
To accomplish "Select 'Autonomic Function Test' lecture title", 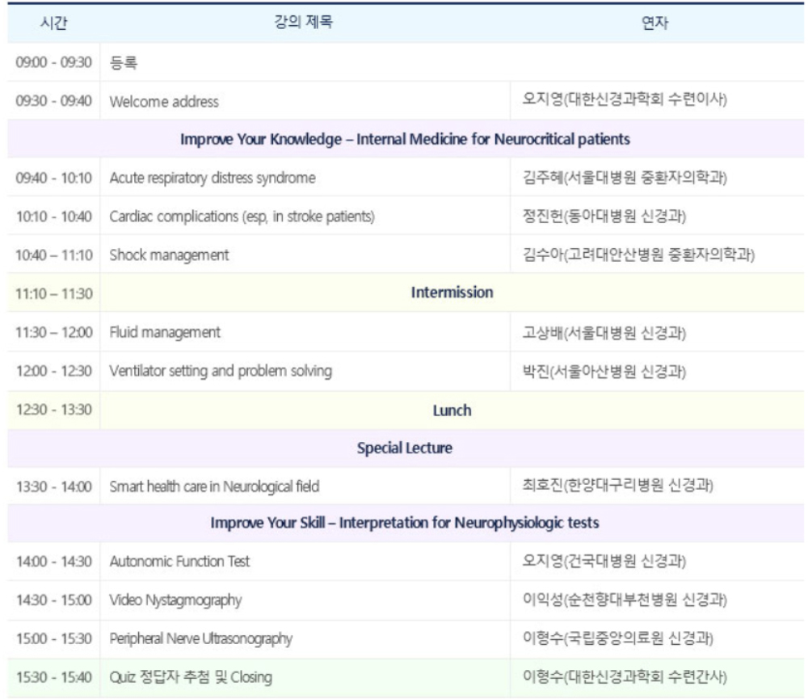I will pyautogui.click(x=179, y=562).
